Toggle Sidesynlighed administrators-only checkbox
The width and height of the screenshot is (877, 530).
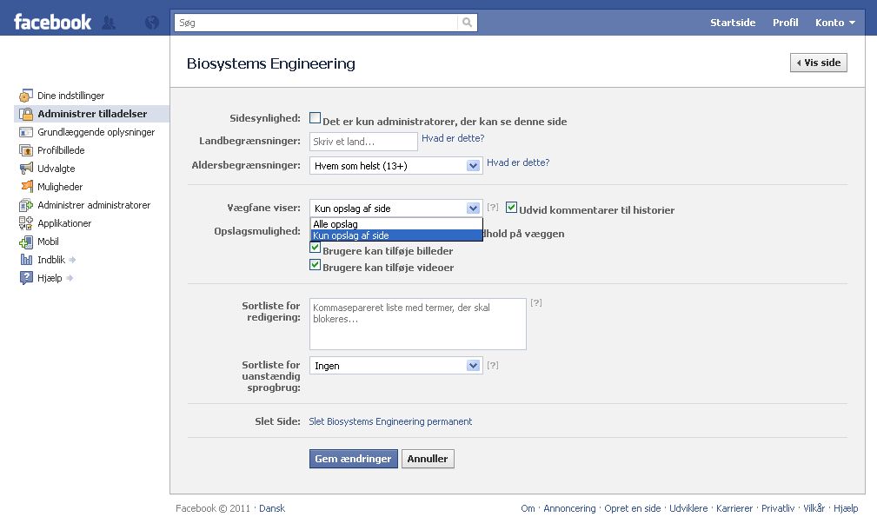(315, 118)
